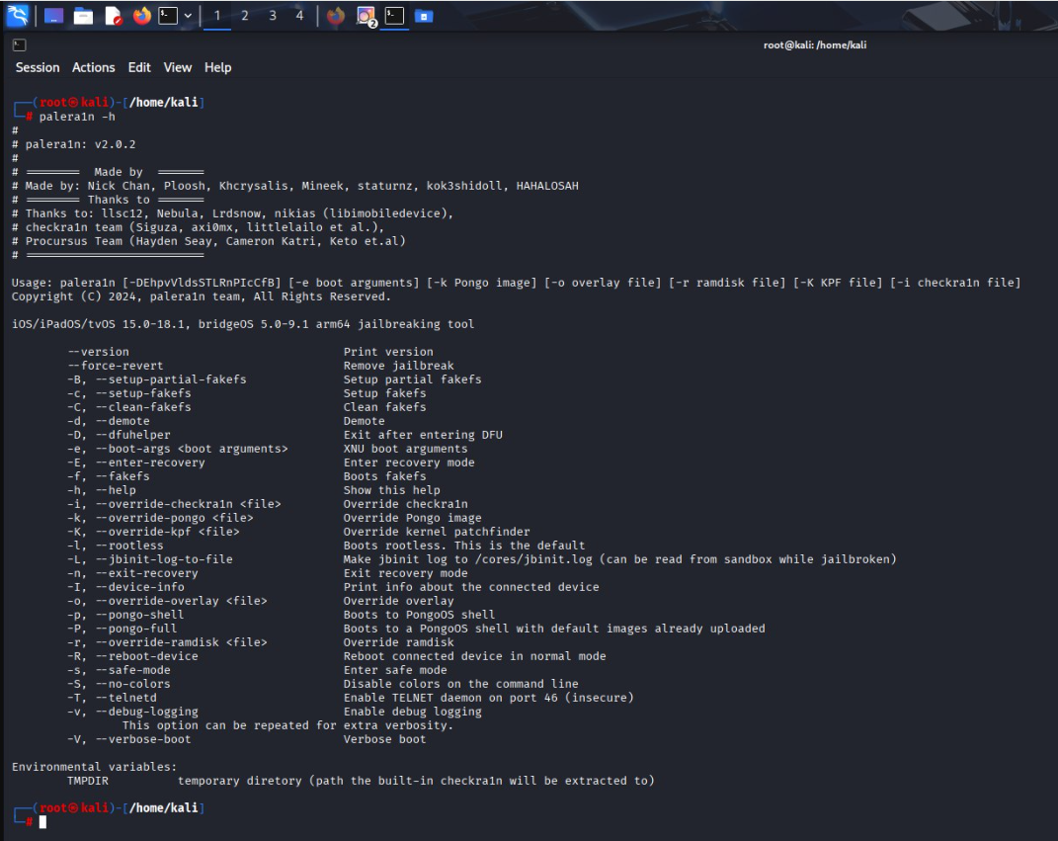Click the '--dfuhelper' option text
Screen dimensions: 1058x841
tap(133, 435)
